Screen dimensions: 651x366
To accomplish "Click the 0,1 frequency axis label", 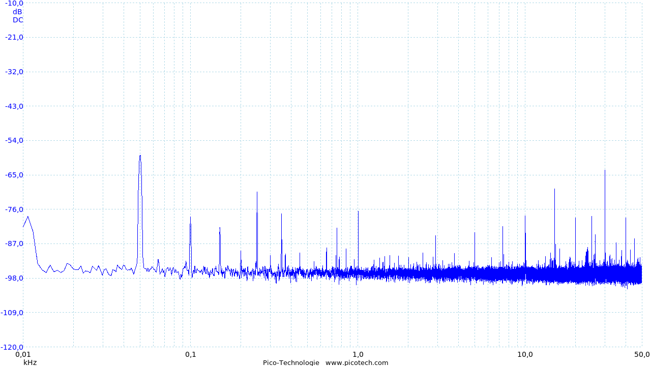I will click(x=190, y=354).
